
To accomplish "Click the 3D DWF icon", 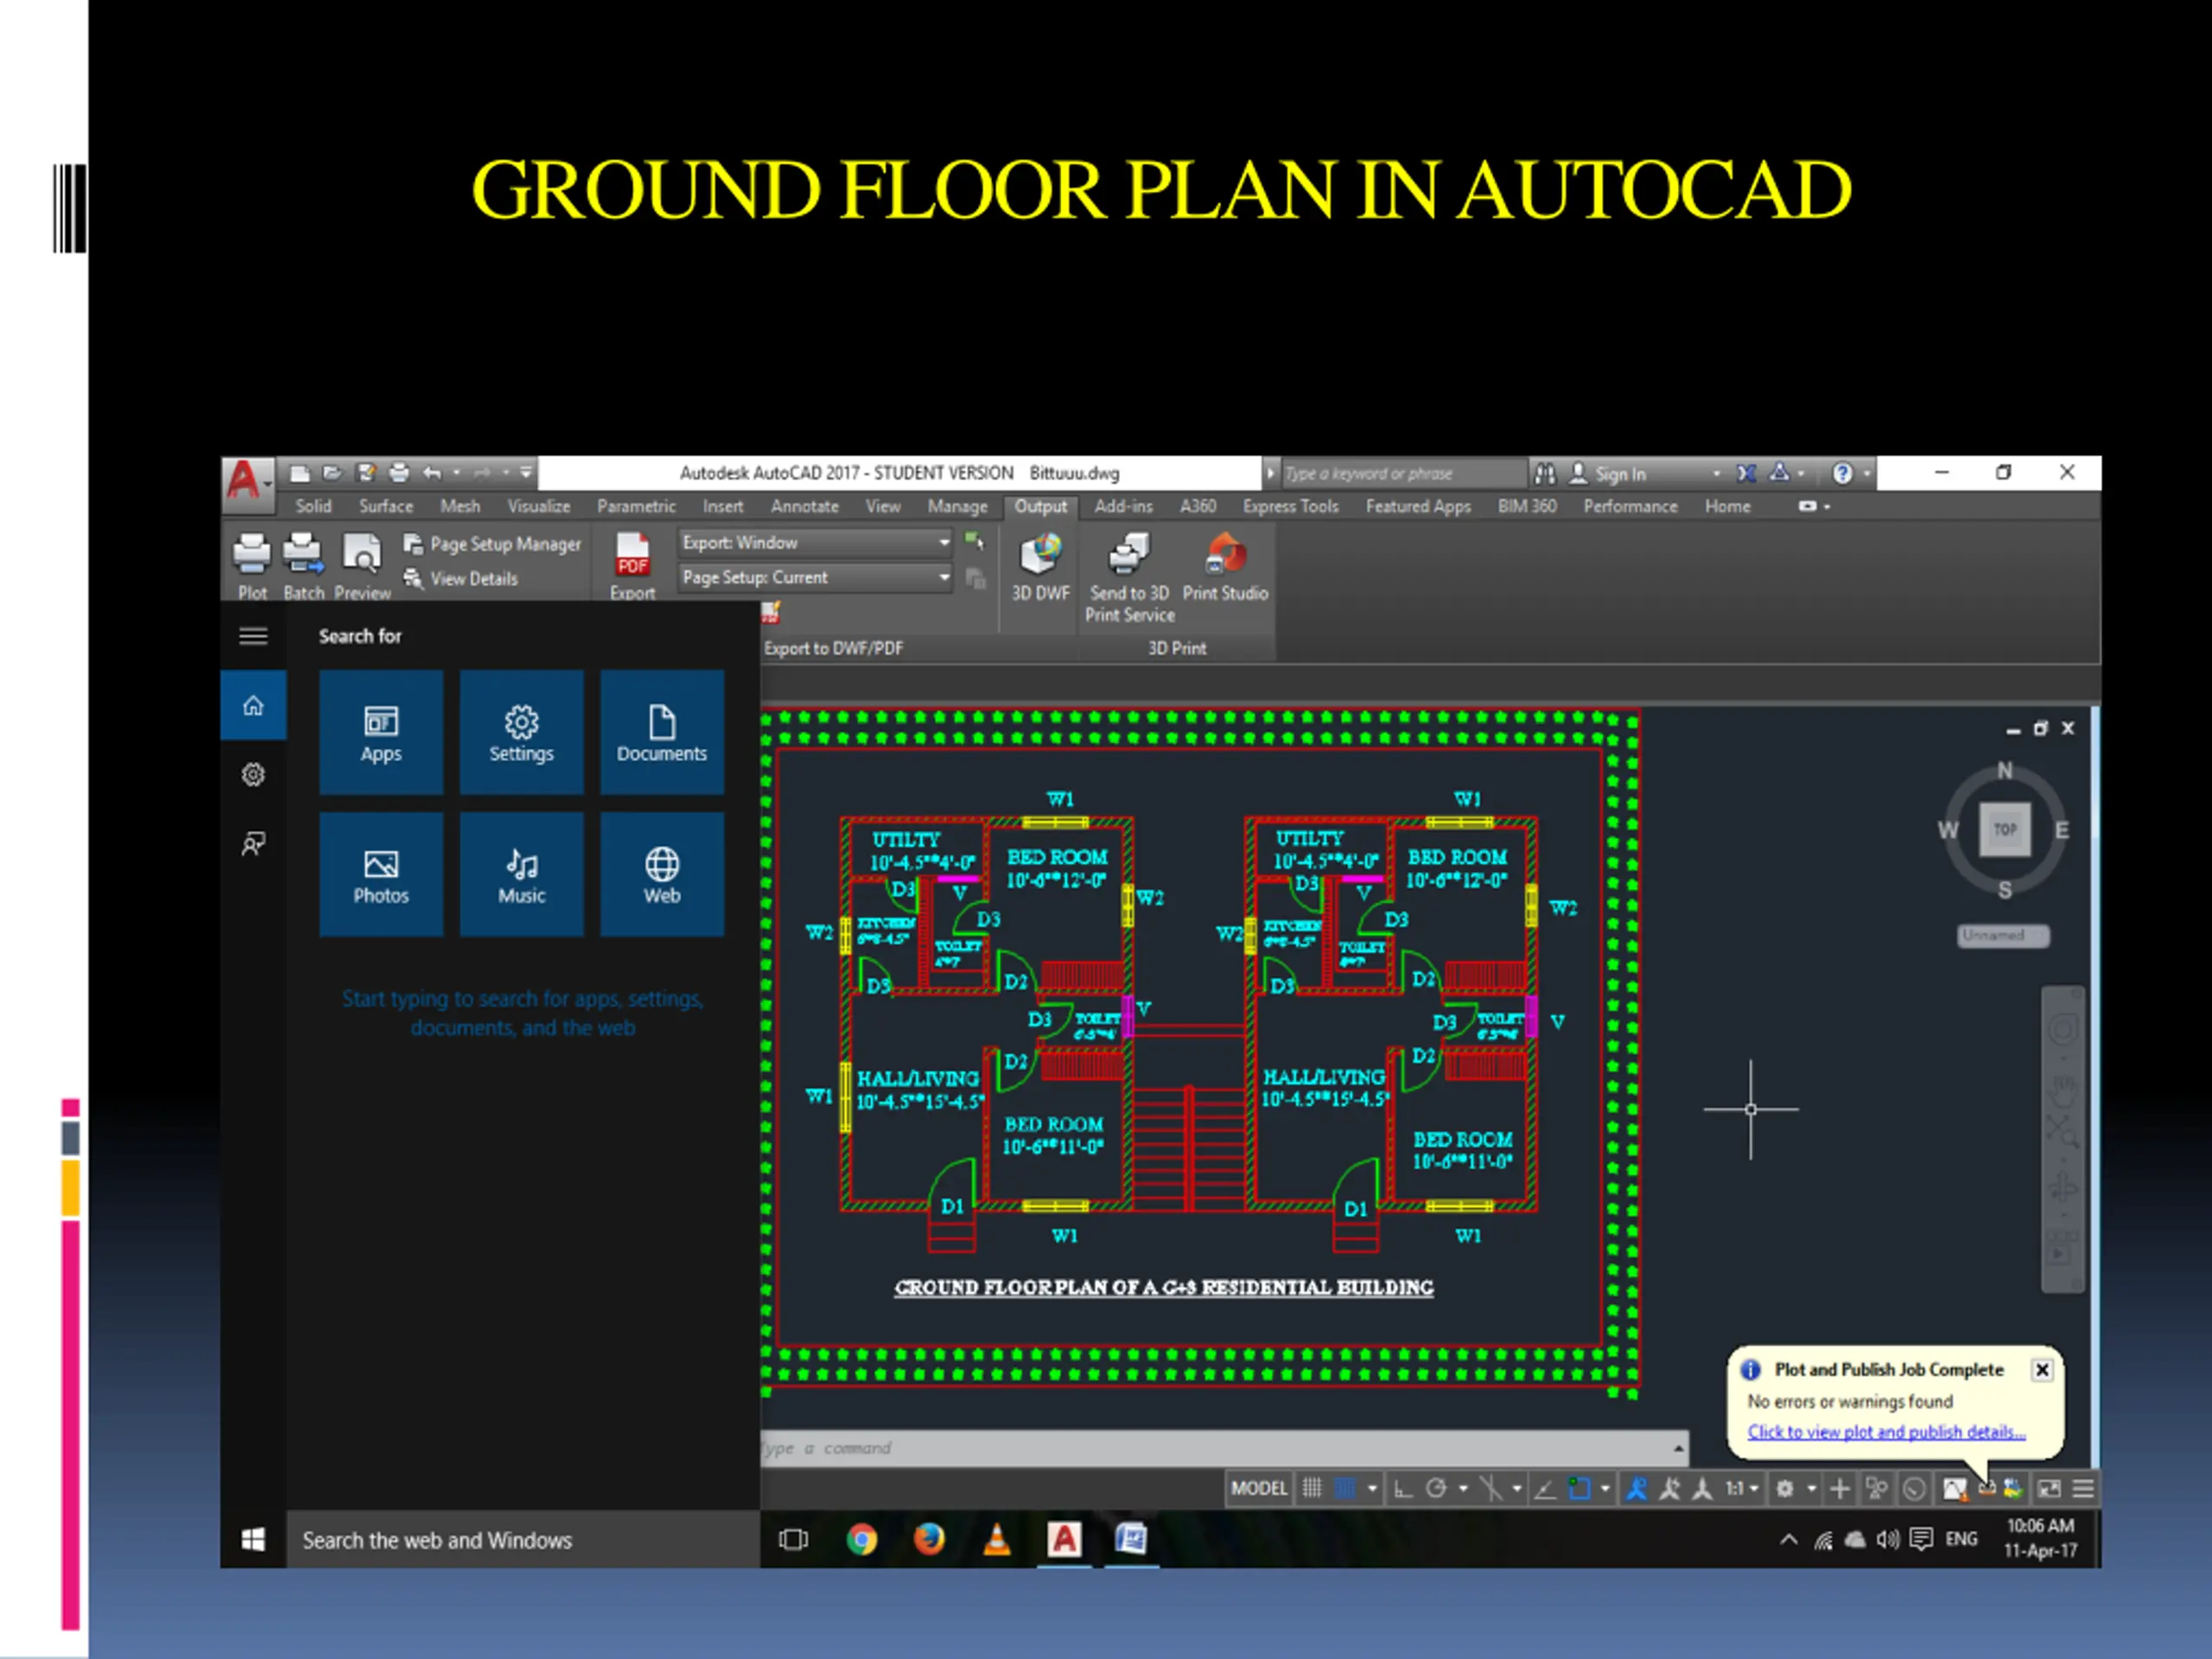I will 1040,555.
